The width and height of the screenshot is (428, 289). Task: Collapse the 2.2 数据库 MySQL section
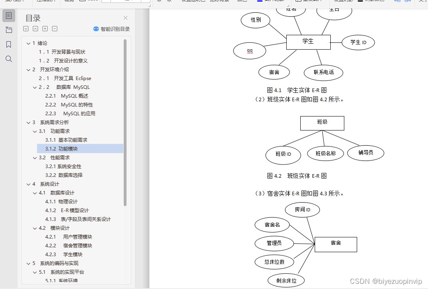coord(35,87)
